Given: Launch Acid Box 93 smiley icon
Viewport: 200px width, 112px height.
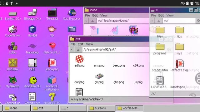Looking at the screenshot, I should pos(32,82).
